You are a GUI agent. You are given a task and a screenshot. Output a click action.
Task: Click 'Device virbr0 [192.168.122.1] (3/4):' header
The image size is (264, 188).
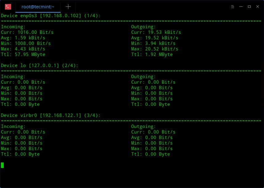51,115
